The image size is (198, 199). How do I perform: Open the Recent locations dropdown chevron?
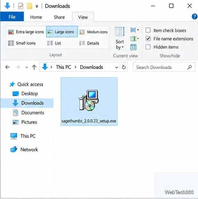coord(27,67)
